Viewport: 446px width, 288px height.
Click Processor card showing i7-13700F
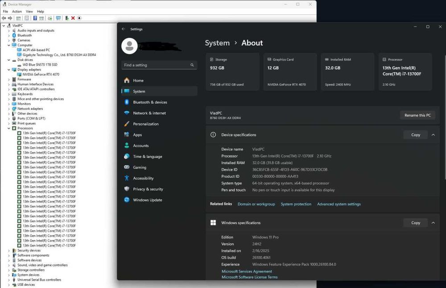click(x=405, y=72)
